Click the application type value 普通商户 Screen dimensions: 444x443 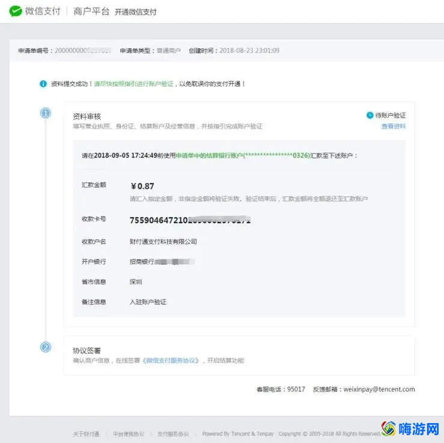tap(168, 51)
